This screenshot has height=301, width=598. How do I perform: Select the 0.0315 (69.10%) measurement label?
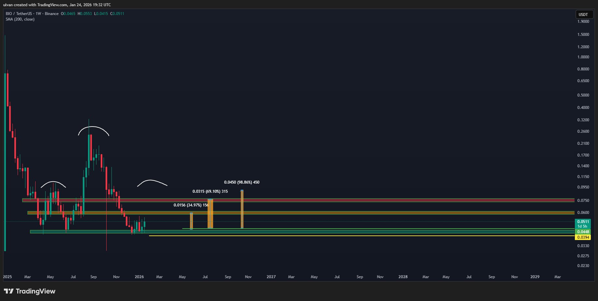[x=210, y=191]
